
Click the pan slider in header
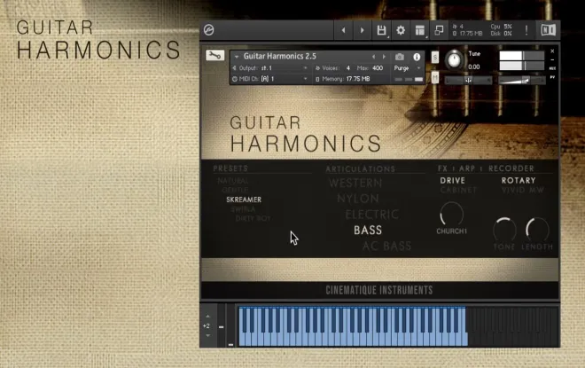pos(468,80)
